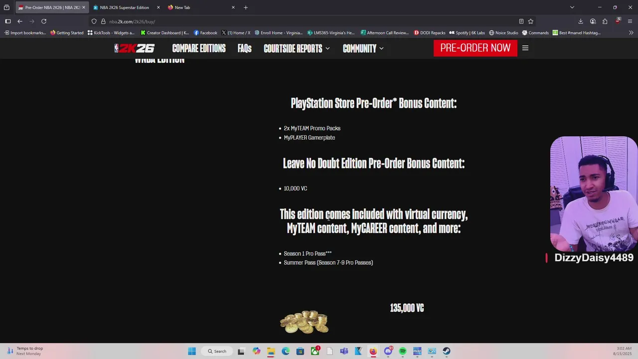Click the Pre-Order Now button
638x359 pixels.
click(x=476, y=48)
